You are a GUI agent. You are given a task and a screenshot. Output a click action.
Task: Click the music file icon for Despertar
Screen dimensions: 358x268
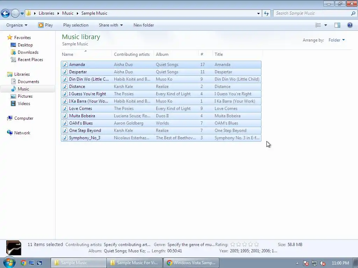pos(65,72)
